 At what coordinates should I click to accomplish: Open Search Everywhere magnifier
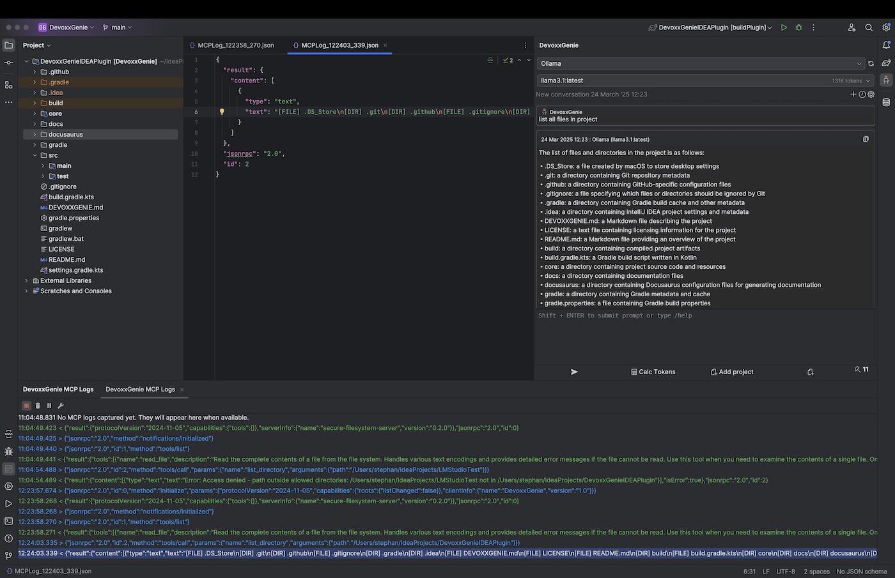[x=869, y=27]
